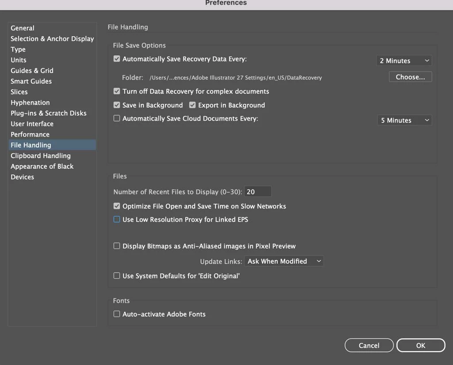Uncheck Save in Background
The width and height of the screenshot is (453, 365).
click(x=117, y=105)
